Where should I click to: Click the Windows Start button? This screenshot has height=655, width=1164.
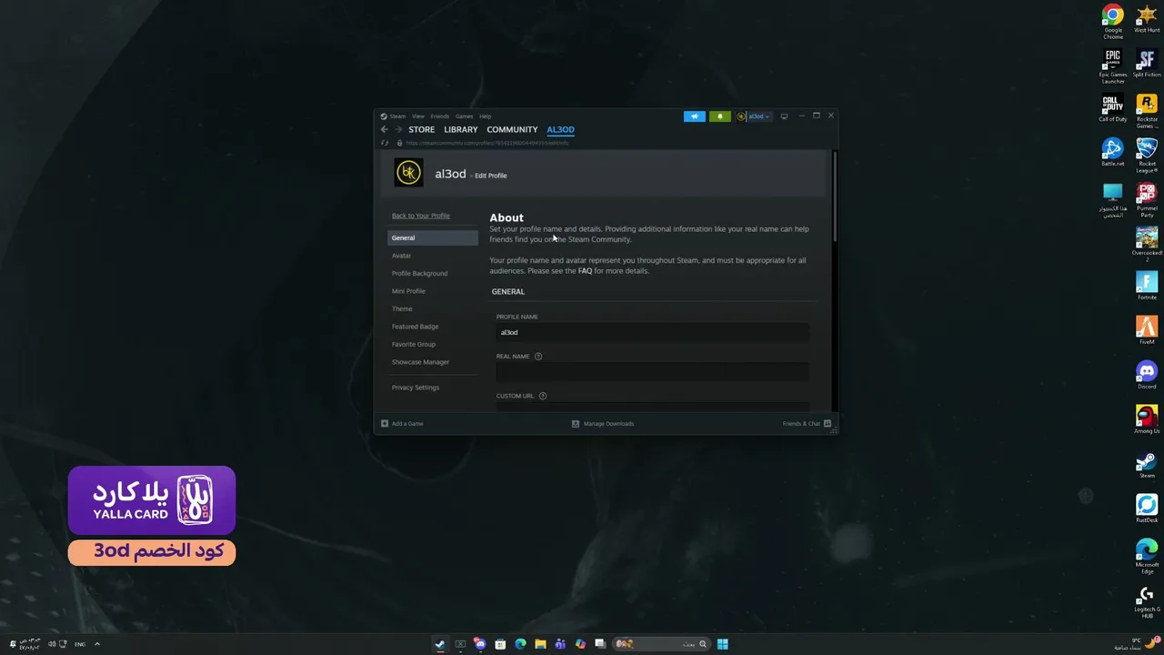pos(722,644)
